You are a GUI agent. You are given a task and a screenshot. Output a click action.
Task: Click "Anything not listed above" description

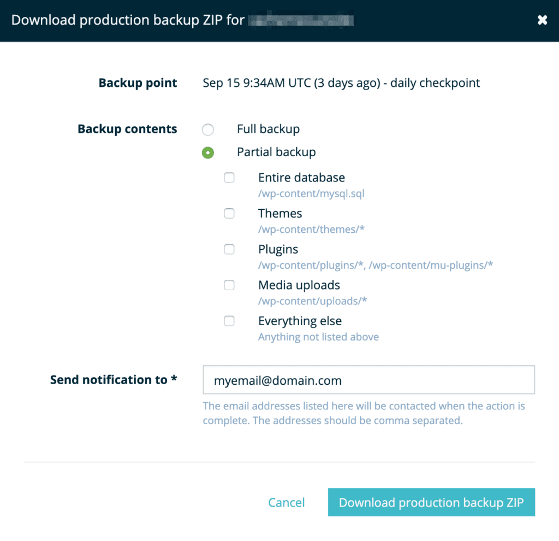[318, 337]
